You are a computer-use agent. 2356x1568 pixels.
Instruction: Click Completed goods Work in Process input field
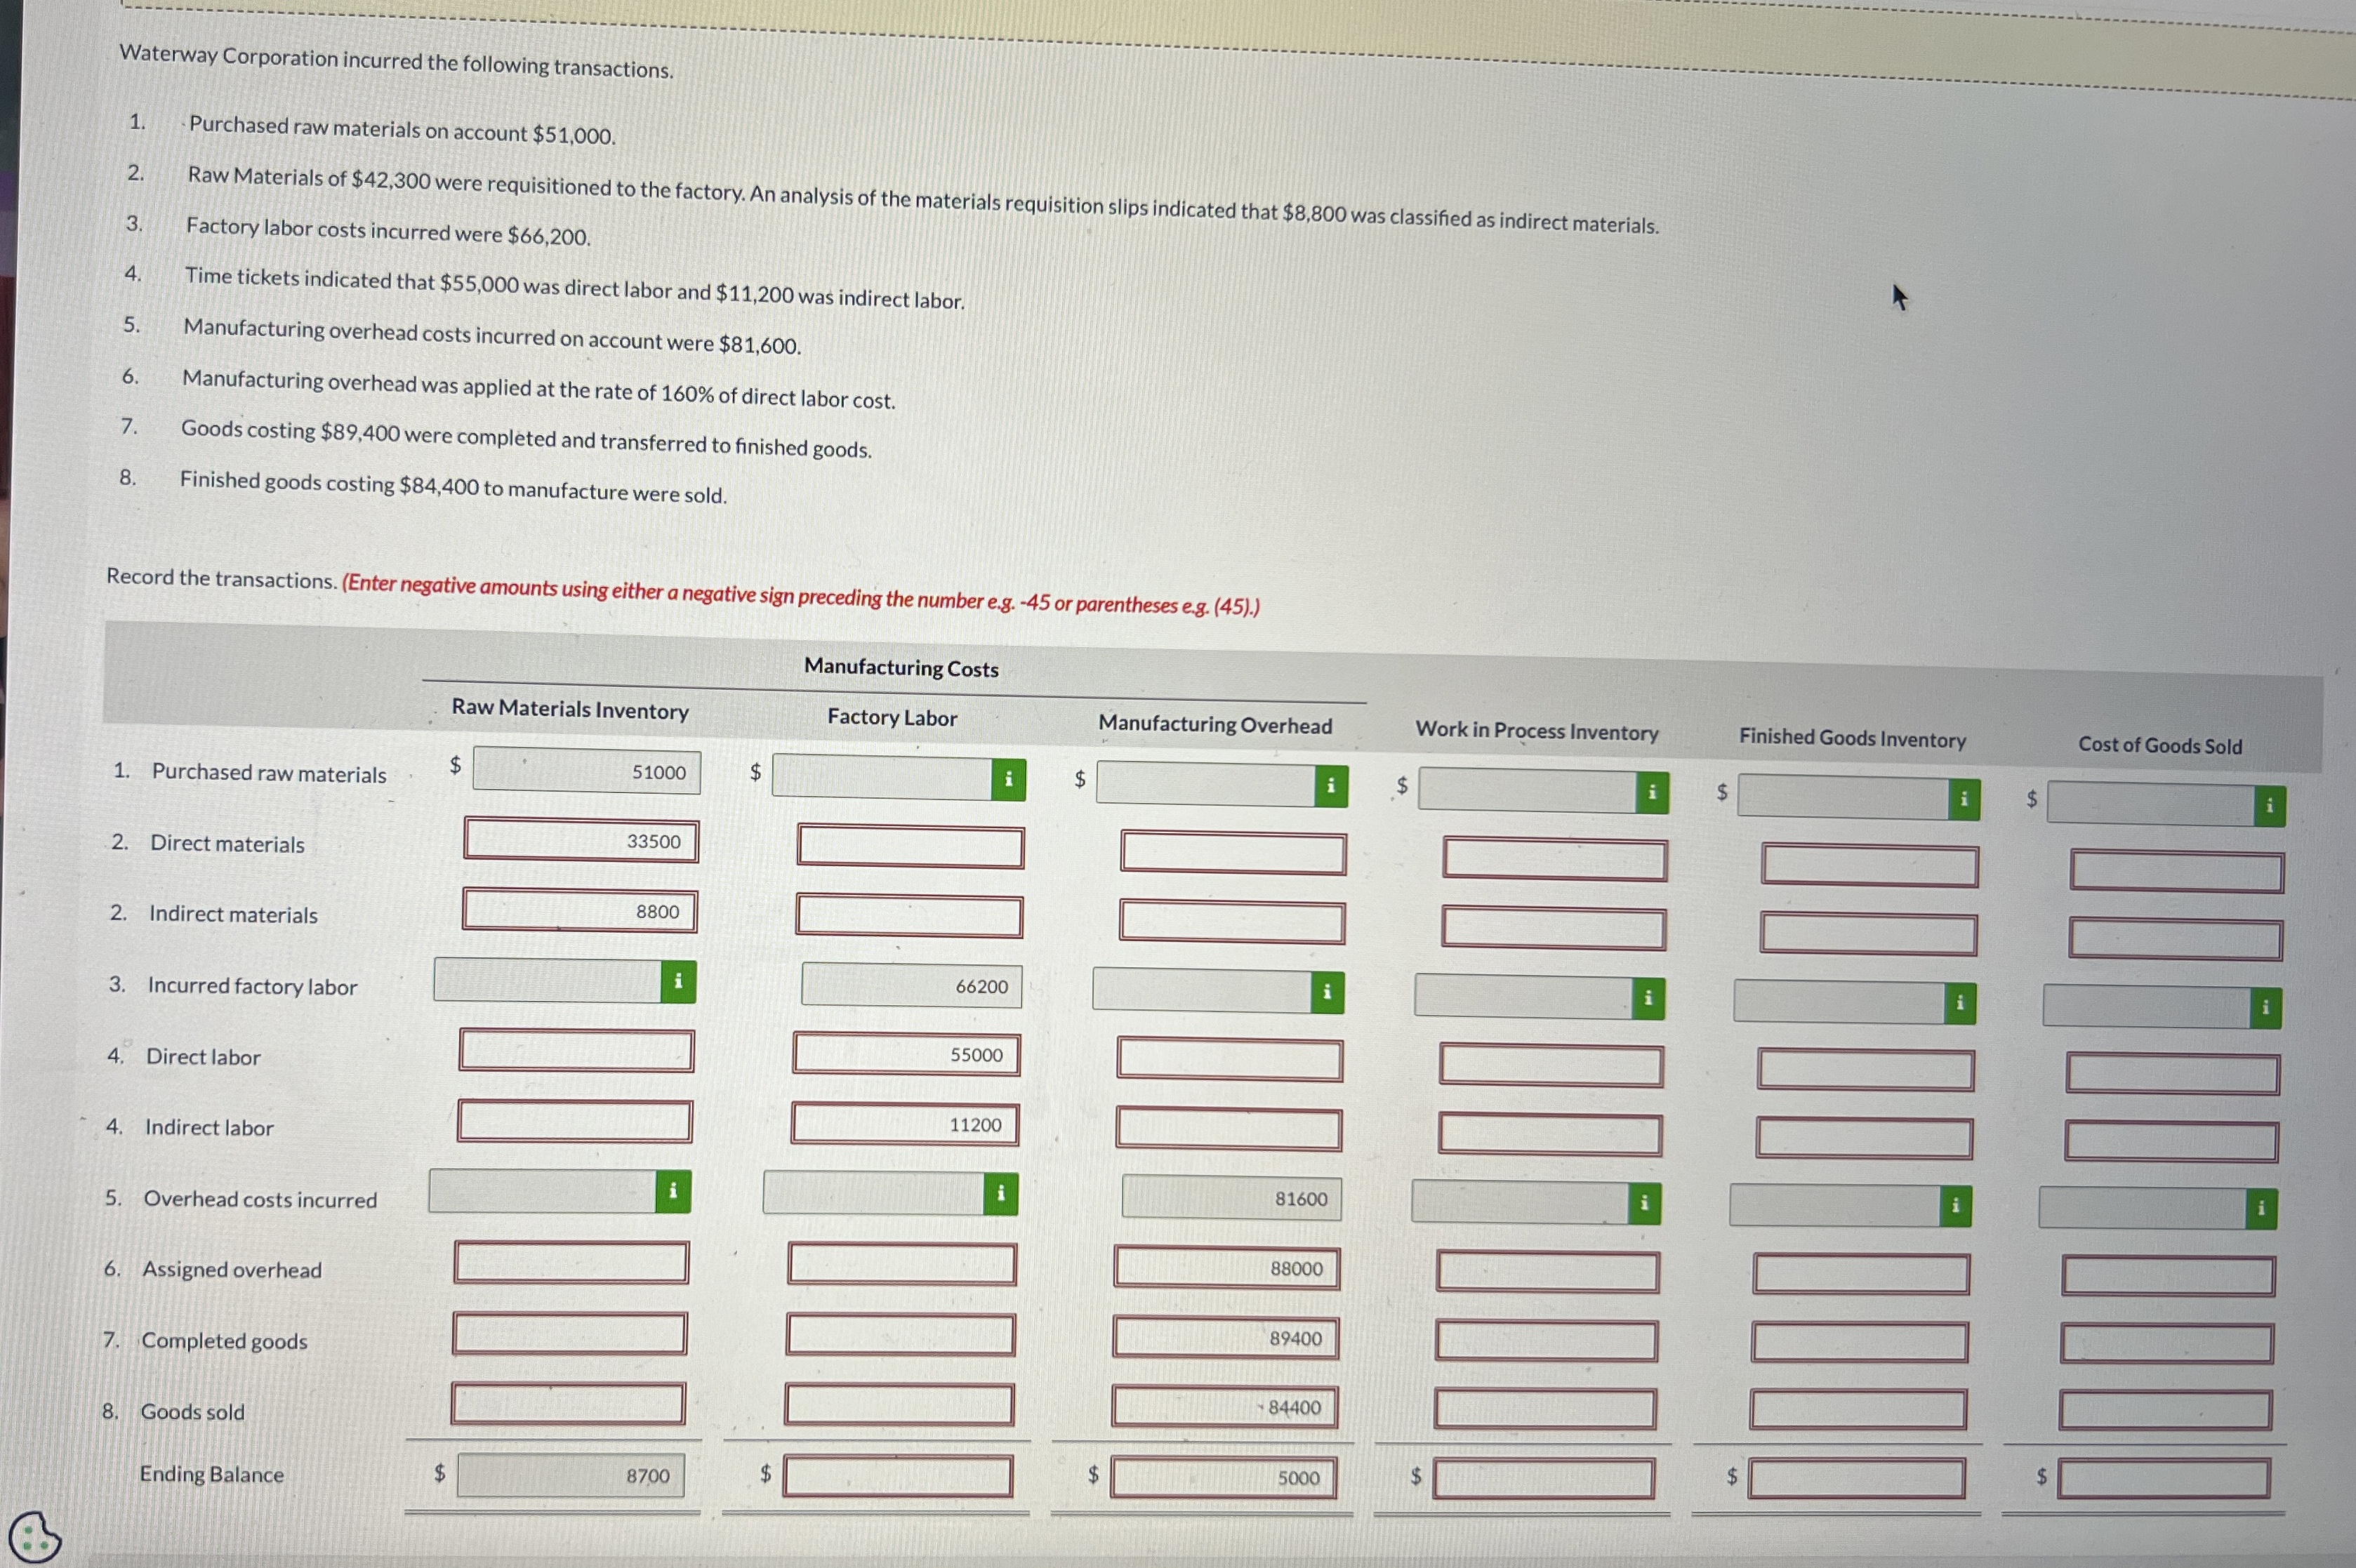tap(1546, 1341)
